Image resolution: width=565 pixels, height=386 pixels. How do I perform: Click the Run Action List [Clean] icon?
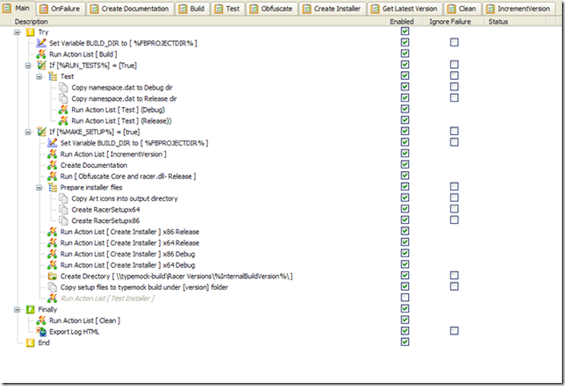(x=42, y=320)
